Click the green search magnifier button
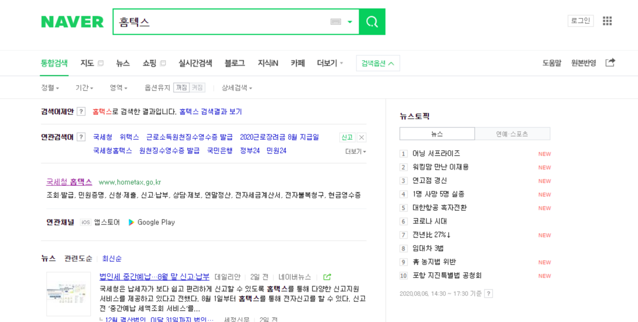 pos(372,22)
